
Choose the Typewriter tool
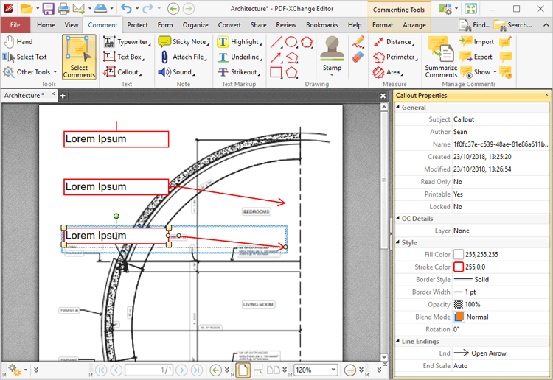(x=127, y=41)
